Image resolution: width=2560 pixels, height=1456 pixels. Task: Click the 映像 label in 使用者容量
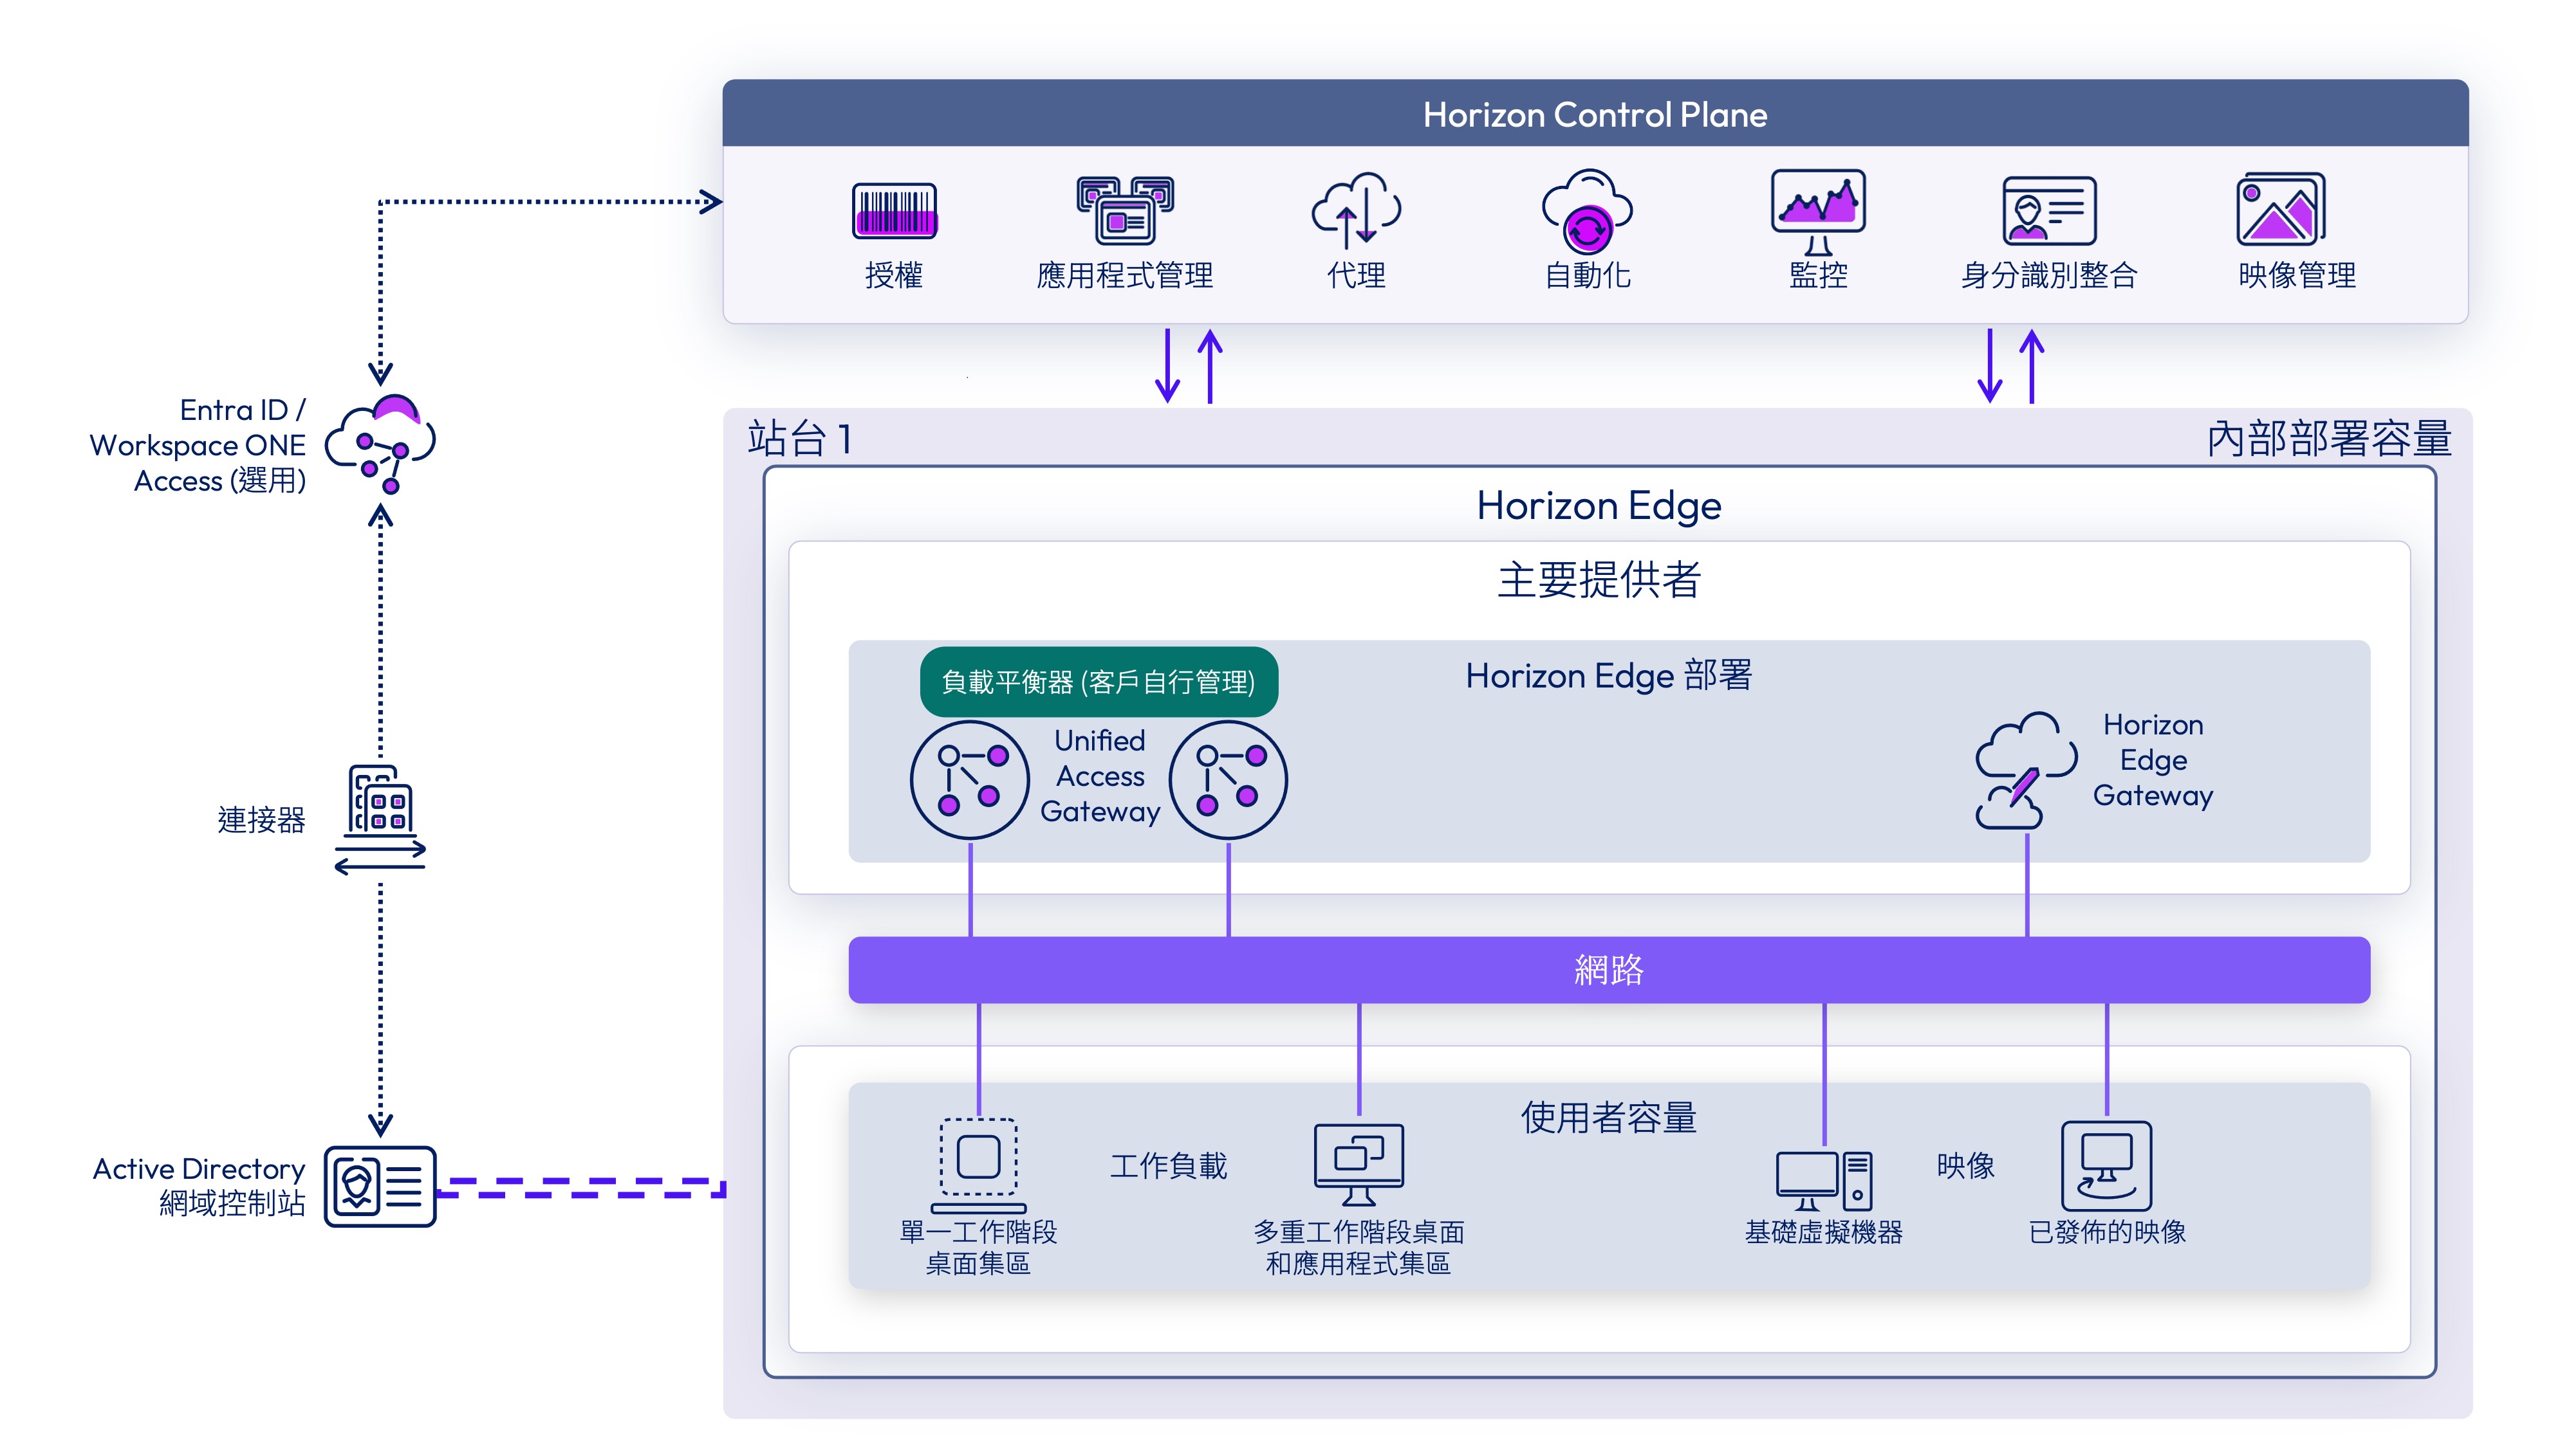pos(1966,1166)
